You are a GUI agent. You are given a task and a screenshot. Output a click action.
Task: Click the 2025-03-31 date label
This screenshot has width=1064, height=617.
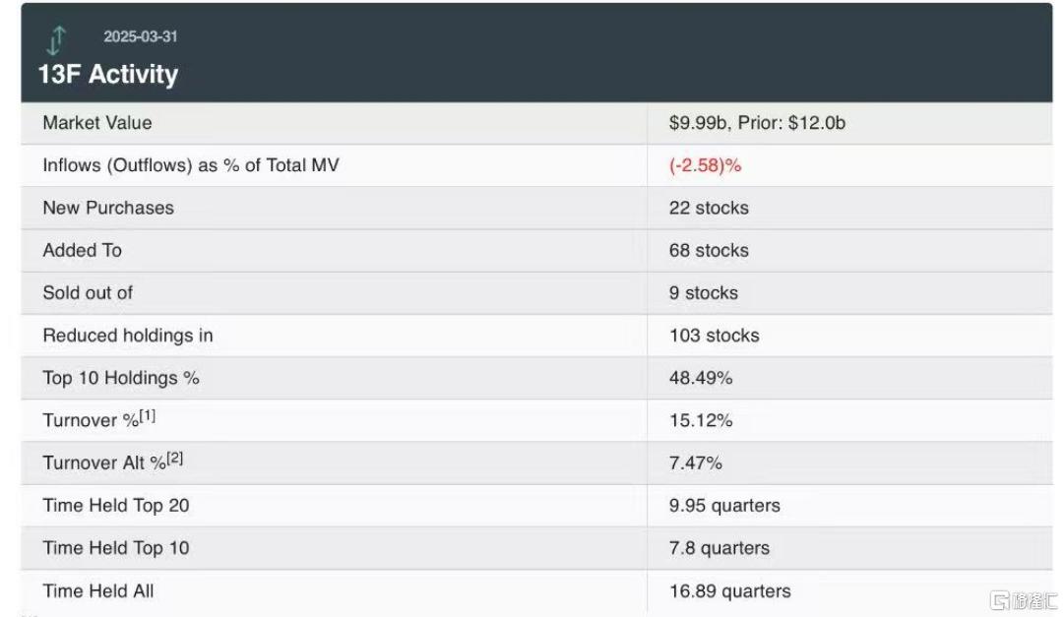click(141, 36)
